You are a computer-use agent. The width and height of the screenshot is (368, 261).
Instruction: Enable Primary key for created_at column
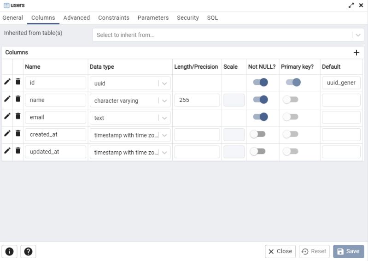(291, 134)
